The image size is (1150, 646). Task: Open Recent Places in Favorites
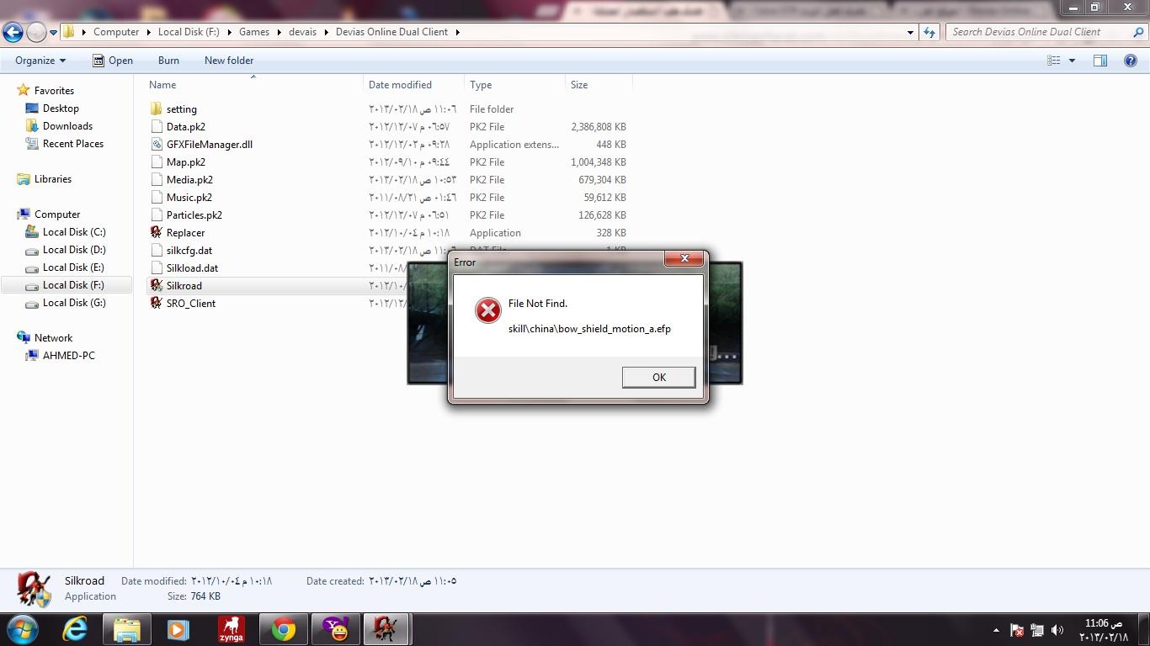(x=73, y=144)
